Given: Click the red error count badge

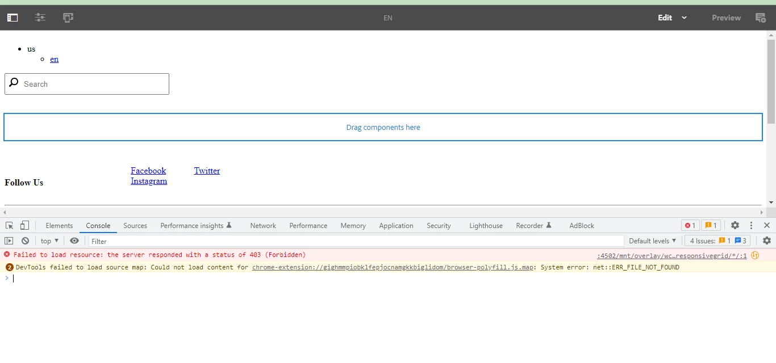Looking at the screenshot, I should pyautogui.click(x=690, y=225).
